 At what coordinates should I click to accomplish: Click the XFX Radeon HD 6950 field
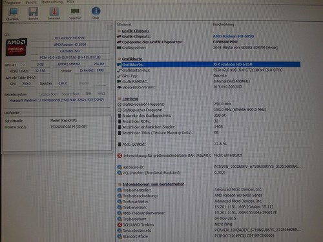(x=70, y=38)
